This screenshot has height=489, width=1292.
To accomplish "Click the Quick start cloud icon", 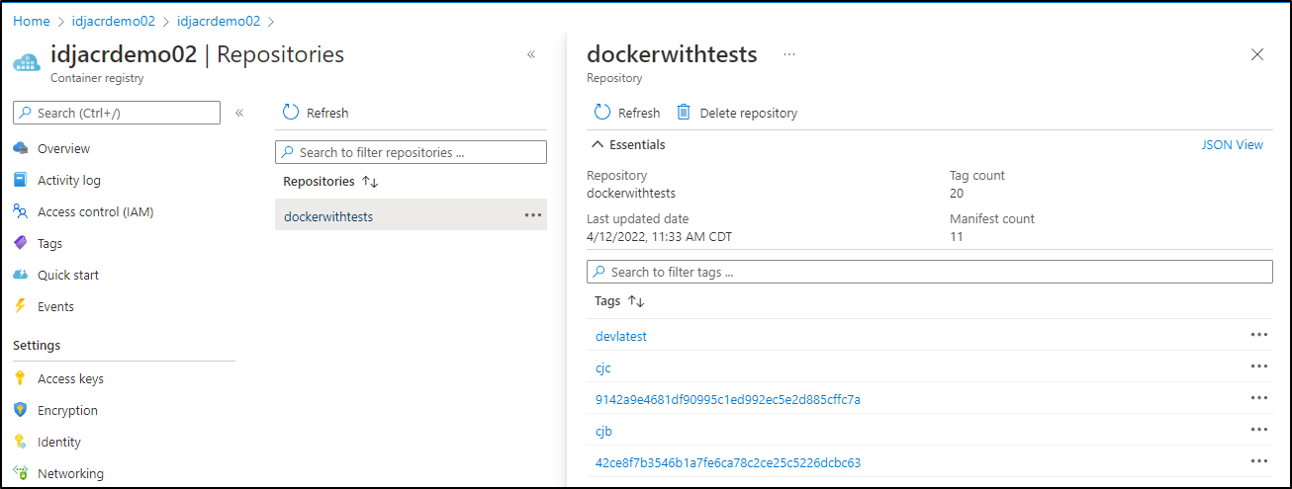I will [x=20, y=275].
